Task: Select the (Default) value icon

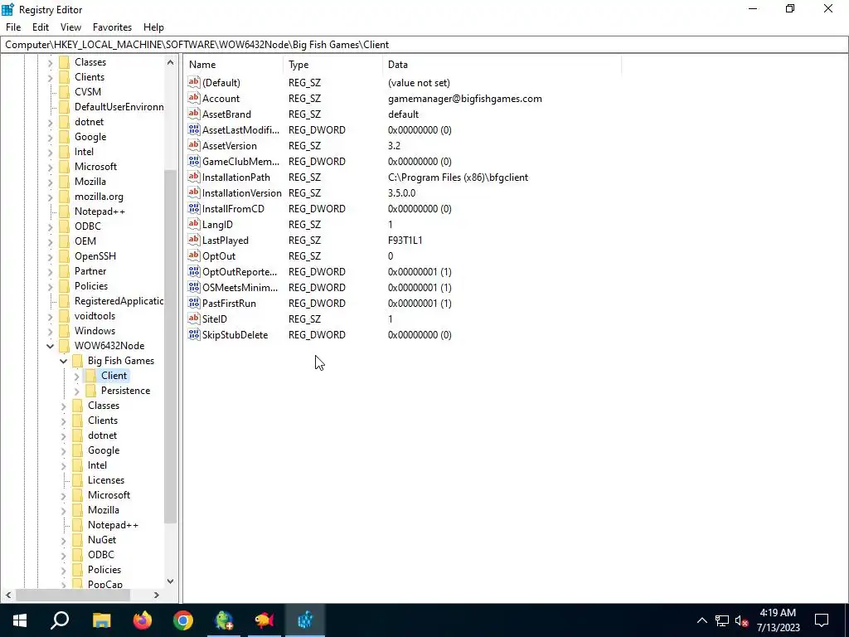Action: [194, 82]
